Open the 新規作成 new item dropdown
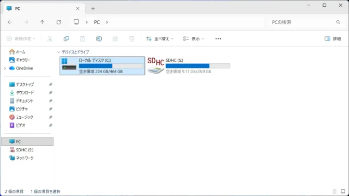 tap(21, 39)
